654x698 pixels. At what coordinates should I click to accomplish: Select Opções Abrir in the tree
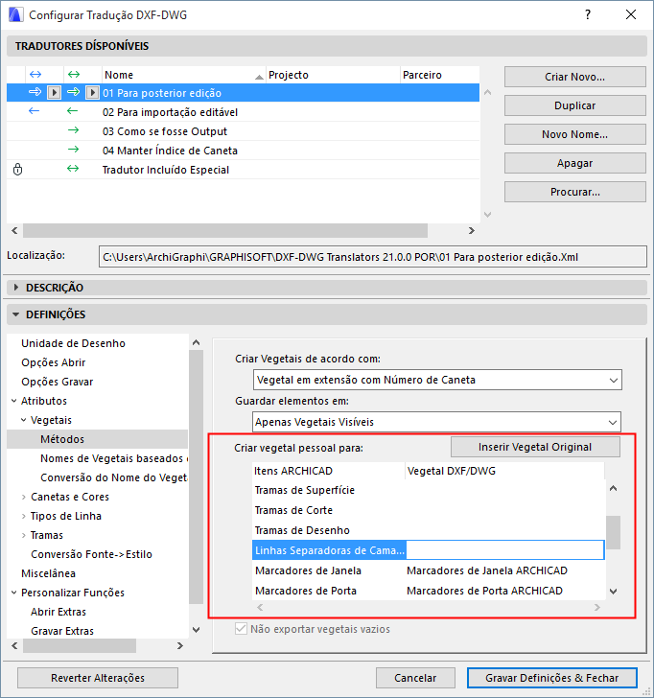[x=54, y=362]
